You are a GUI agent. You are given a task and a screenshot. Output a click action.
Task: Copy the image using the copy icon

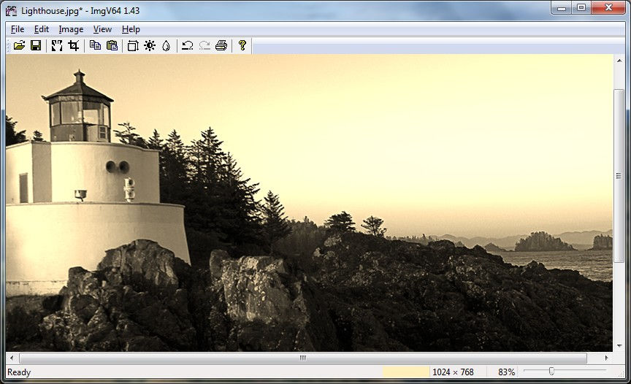95,45
